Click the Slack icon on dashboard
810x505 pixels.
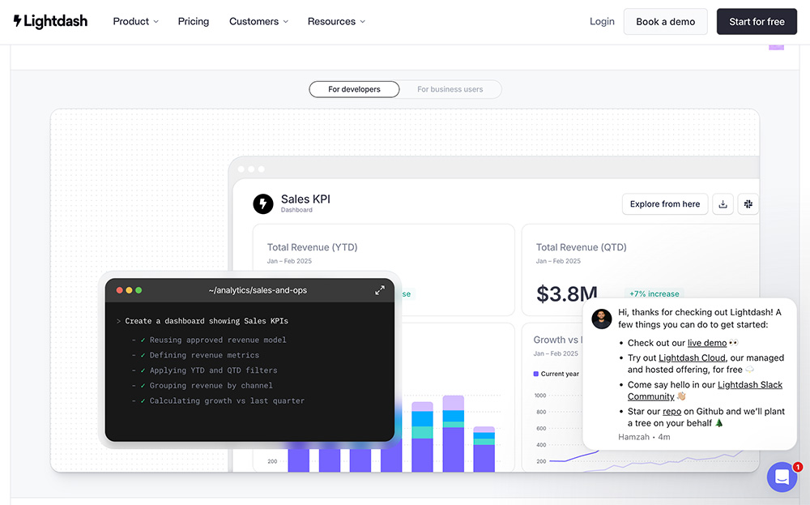tap(748, 204)
